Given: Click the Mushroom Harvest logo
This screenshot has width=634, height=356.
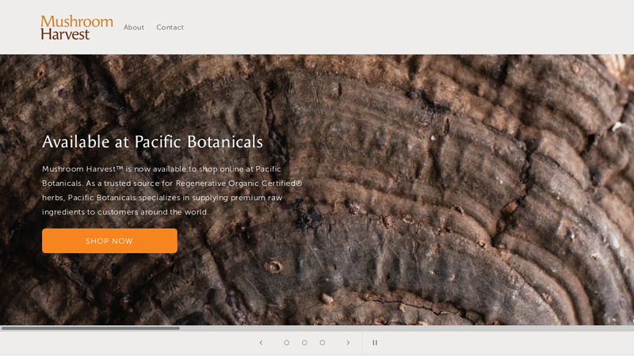Looking at the screenshot, I should (x=77, y=28).
